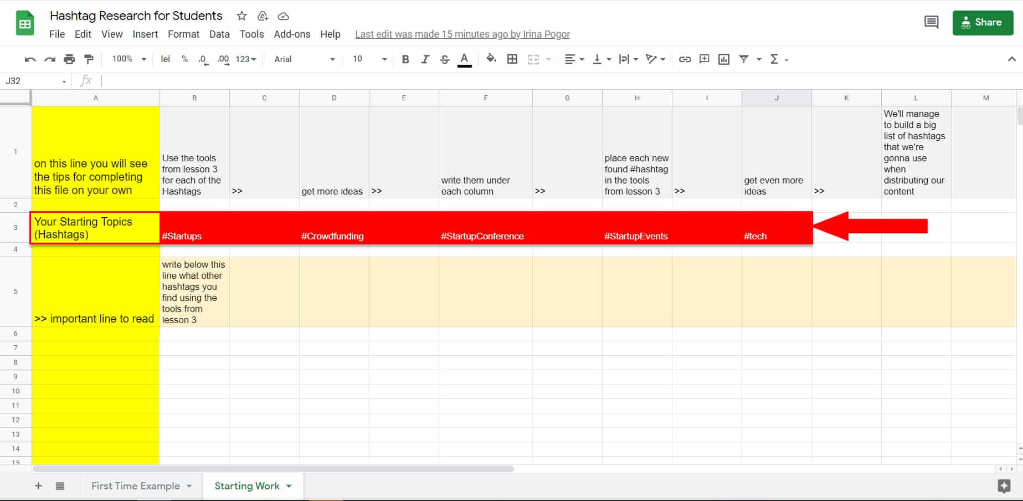Decrease decimal places
1023x501 pixels.
pyautogui.click(x=203, y=59)
